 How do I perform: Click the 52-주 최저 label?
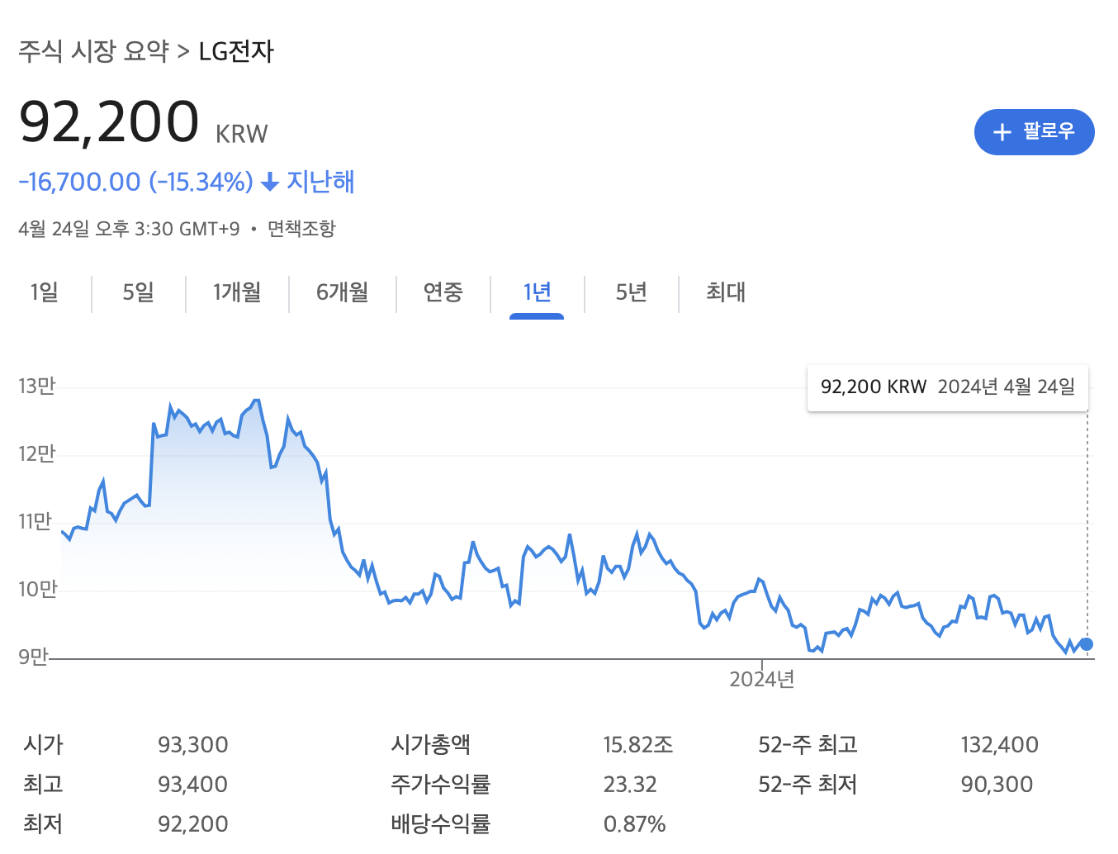click(808, 785)
